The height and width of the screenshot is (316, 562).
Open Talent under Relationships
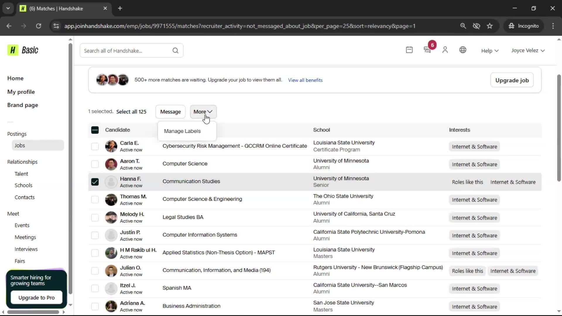click(21, 174)
